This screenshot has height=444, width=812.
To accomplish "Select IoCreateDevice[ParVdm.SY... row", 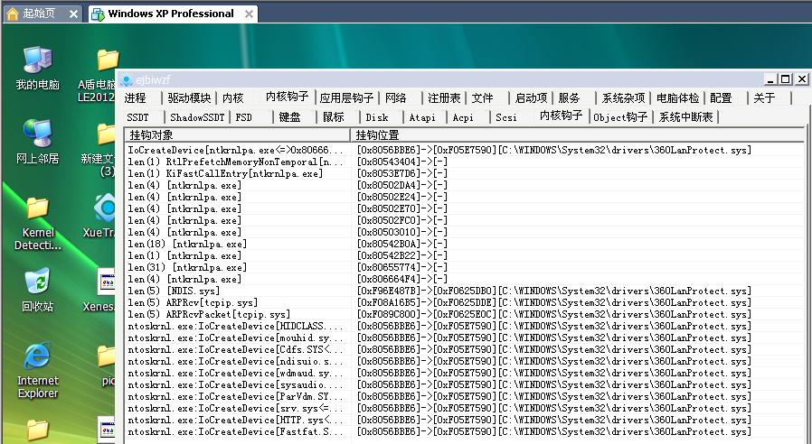I will click(x=465, y=396).
